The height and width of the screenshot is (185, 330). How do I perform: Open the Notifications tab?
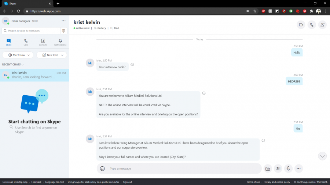click(x=60, y=42)
